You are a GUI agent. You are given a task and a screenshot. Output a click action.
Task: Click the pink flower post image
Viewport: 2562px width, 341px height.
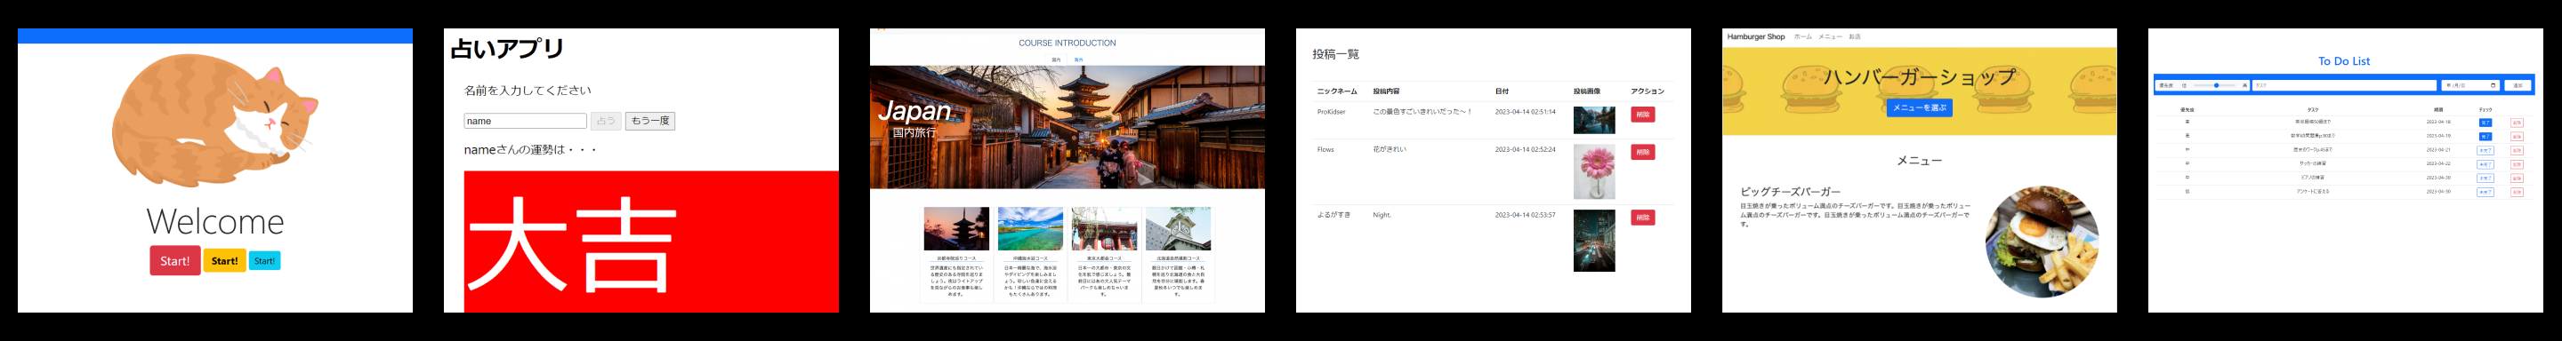1594,172
